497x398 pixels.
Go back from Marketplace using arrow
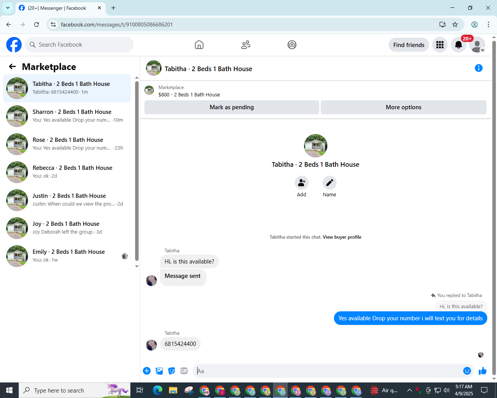[12, 67]
